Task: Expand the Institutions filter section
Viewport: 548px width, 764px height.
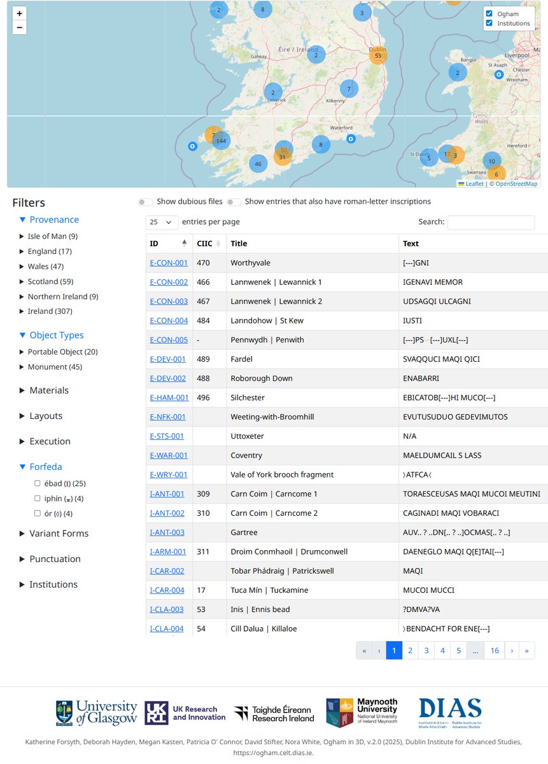Action: 48,584
